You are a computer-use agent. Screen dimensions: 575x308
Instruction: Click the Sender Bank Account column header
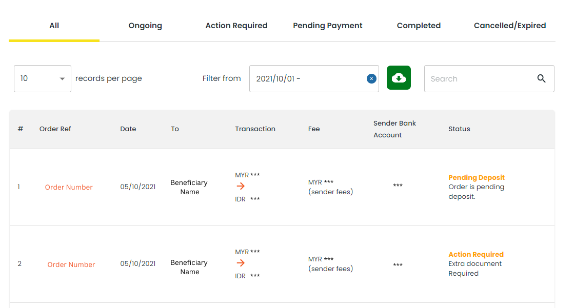pos(394,129)
